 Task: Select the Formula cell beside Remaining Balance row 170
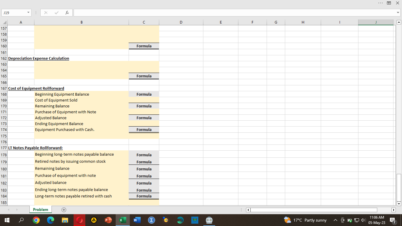pos(144,106)
